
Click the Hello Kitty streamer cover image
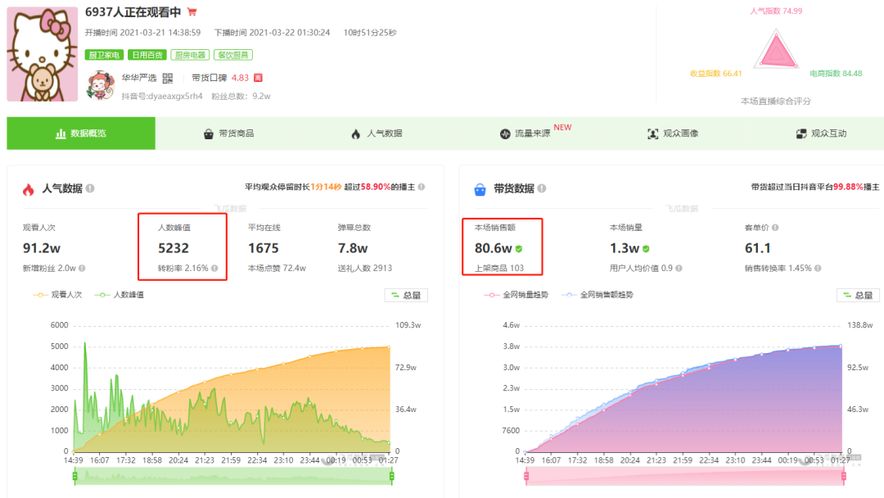[x=43, y=54]
